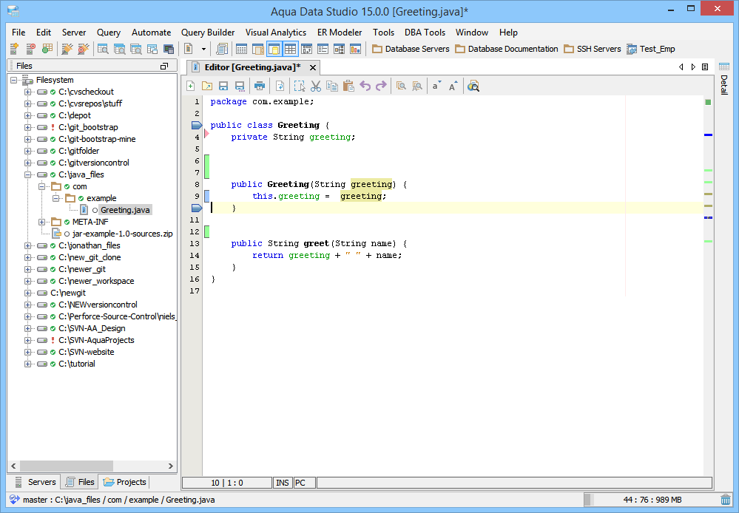Open a new file with New icon
The image size is (739, 513).
(190, 86)
